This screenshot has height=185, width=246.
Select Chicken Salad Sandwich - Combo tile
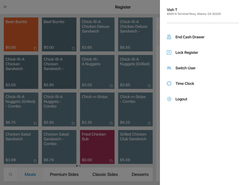pyautogui.click(x=59, y=147)
